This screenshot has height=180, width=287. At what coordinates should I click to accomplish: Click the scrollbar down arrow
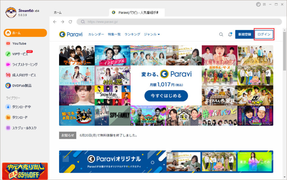284,177
